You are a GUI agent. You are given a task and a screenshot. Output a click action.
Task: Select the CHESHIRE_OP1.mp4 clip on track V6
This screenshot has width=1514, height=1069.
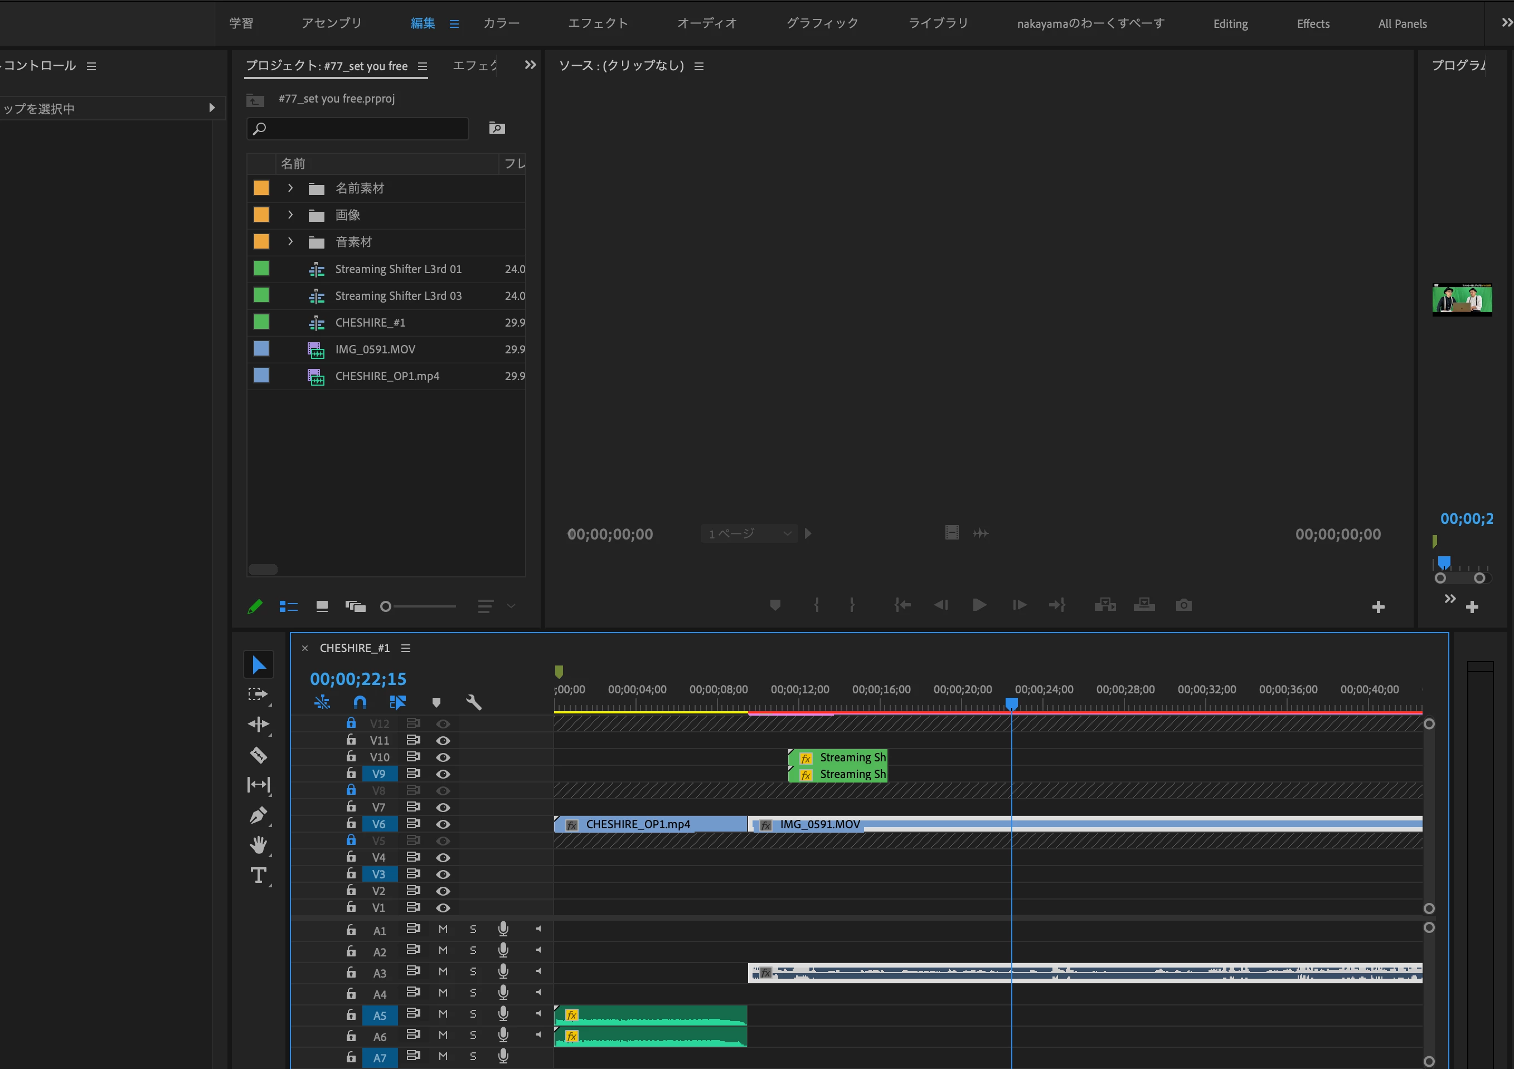651,824
